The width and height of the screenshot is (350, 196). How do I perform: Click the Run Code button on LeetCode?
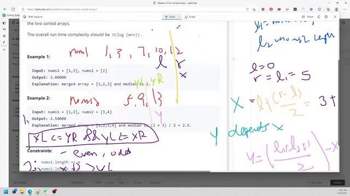(317, 182)
